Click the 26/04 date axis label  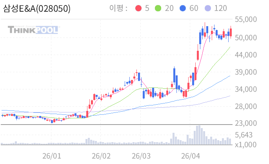click(x=191, y=156)
